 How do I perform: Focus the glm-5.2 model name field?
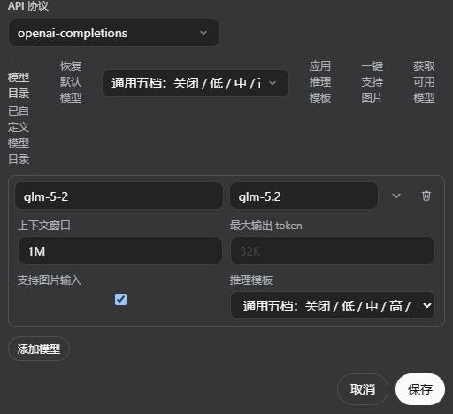pos(303,195)
